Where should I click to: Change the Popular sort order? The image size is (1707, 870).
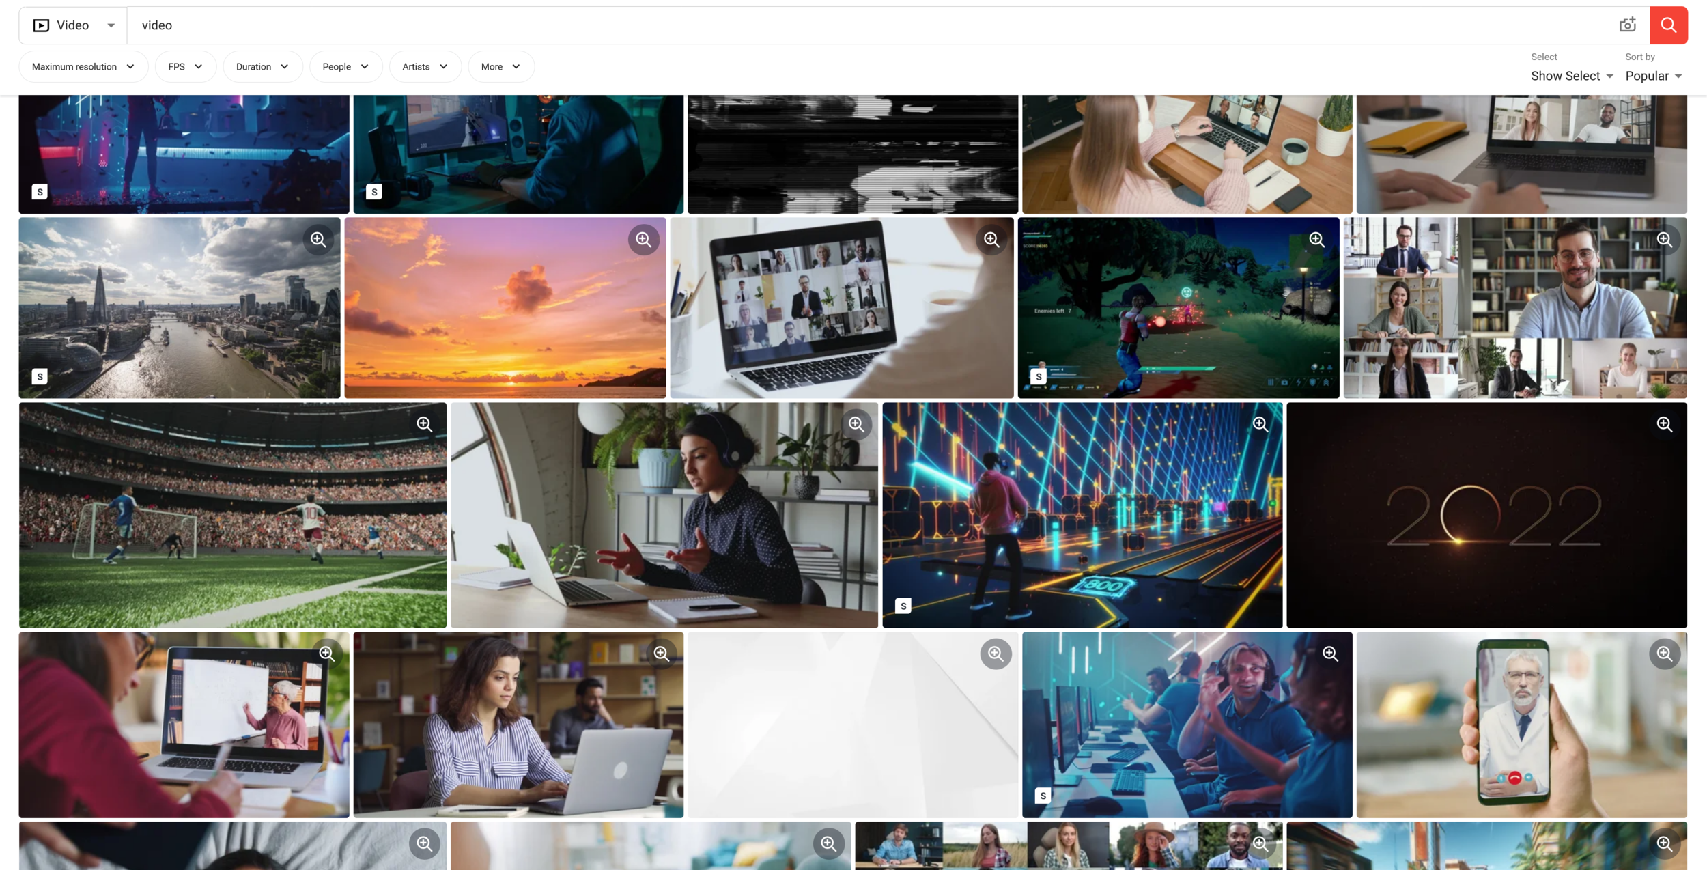1653,76
